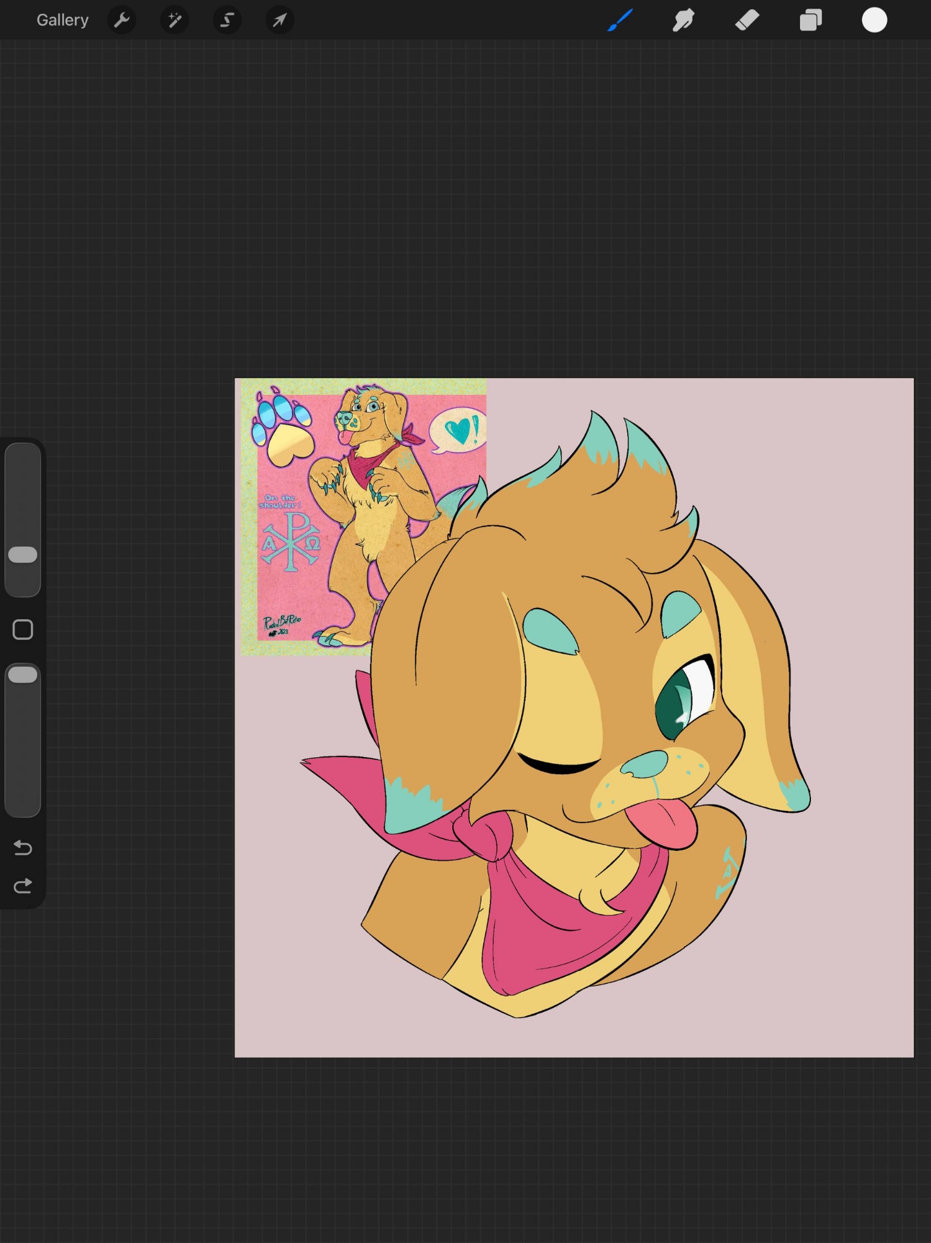Activate the Transform arrow tool
Screen dimensions: 931x1243
(x=279, y=21)
